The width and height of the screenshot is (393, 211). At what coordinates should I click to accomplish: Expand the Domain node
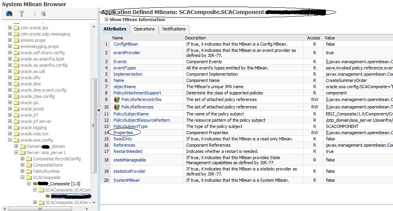coord(16,146)
